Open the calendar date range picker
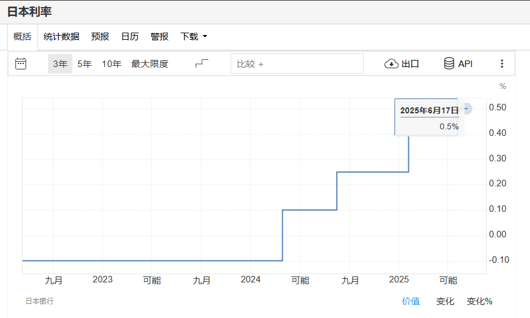The image size is (530, 318). point(21,63)
